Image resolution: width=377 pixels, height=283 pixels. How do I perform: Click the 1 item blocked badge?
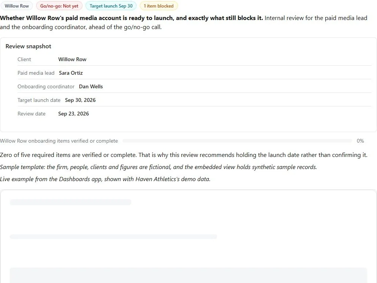[159, 6]
